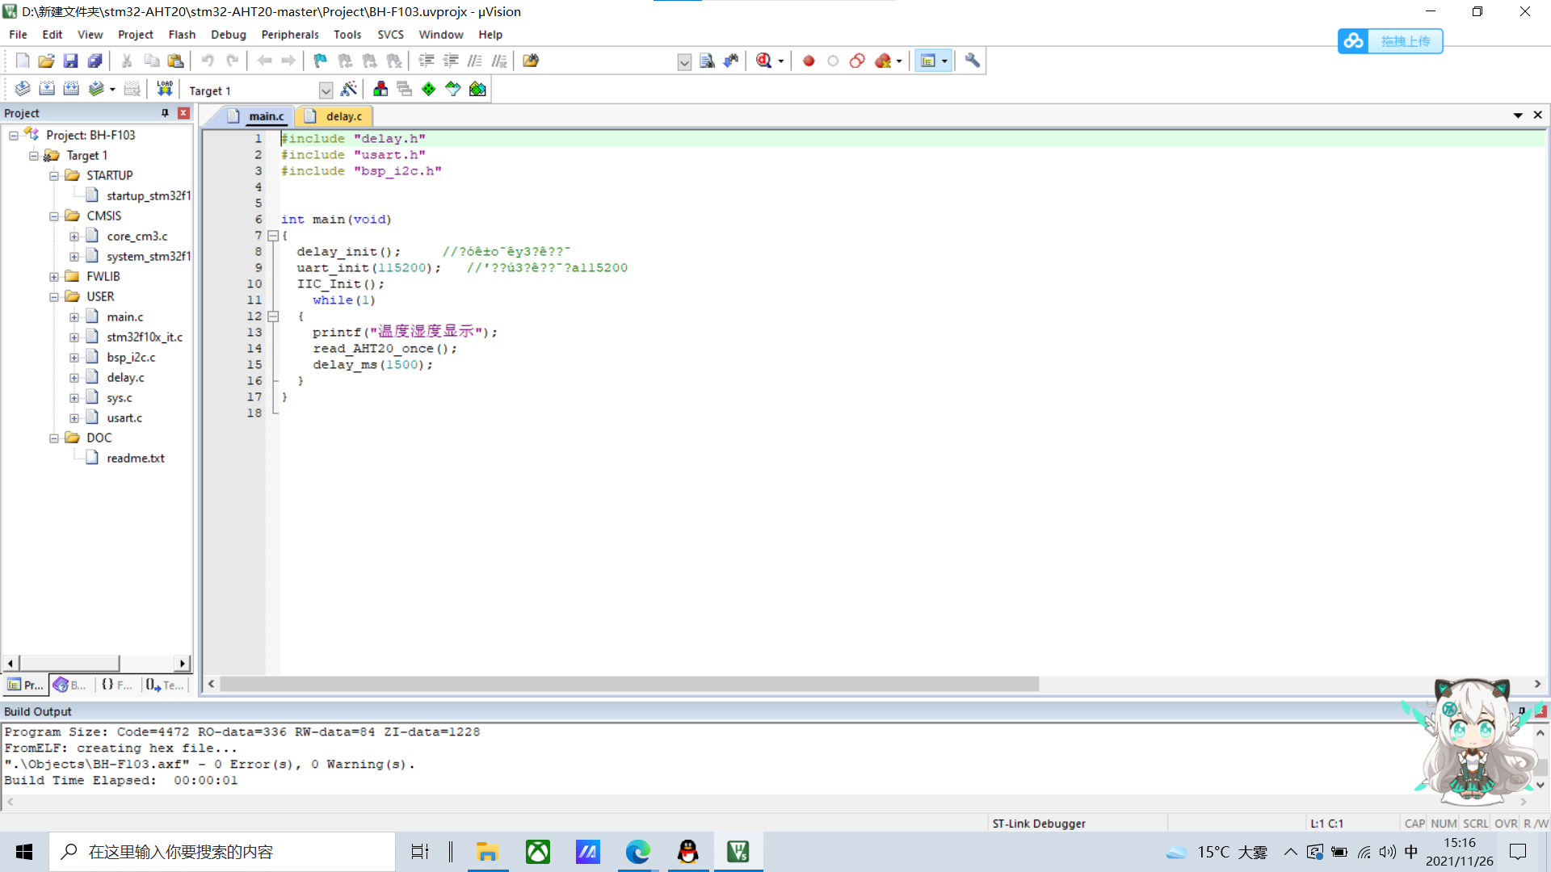
Task: Toggle the Project panel pin icon
Action: (x=165, y=113)
